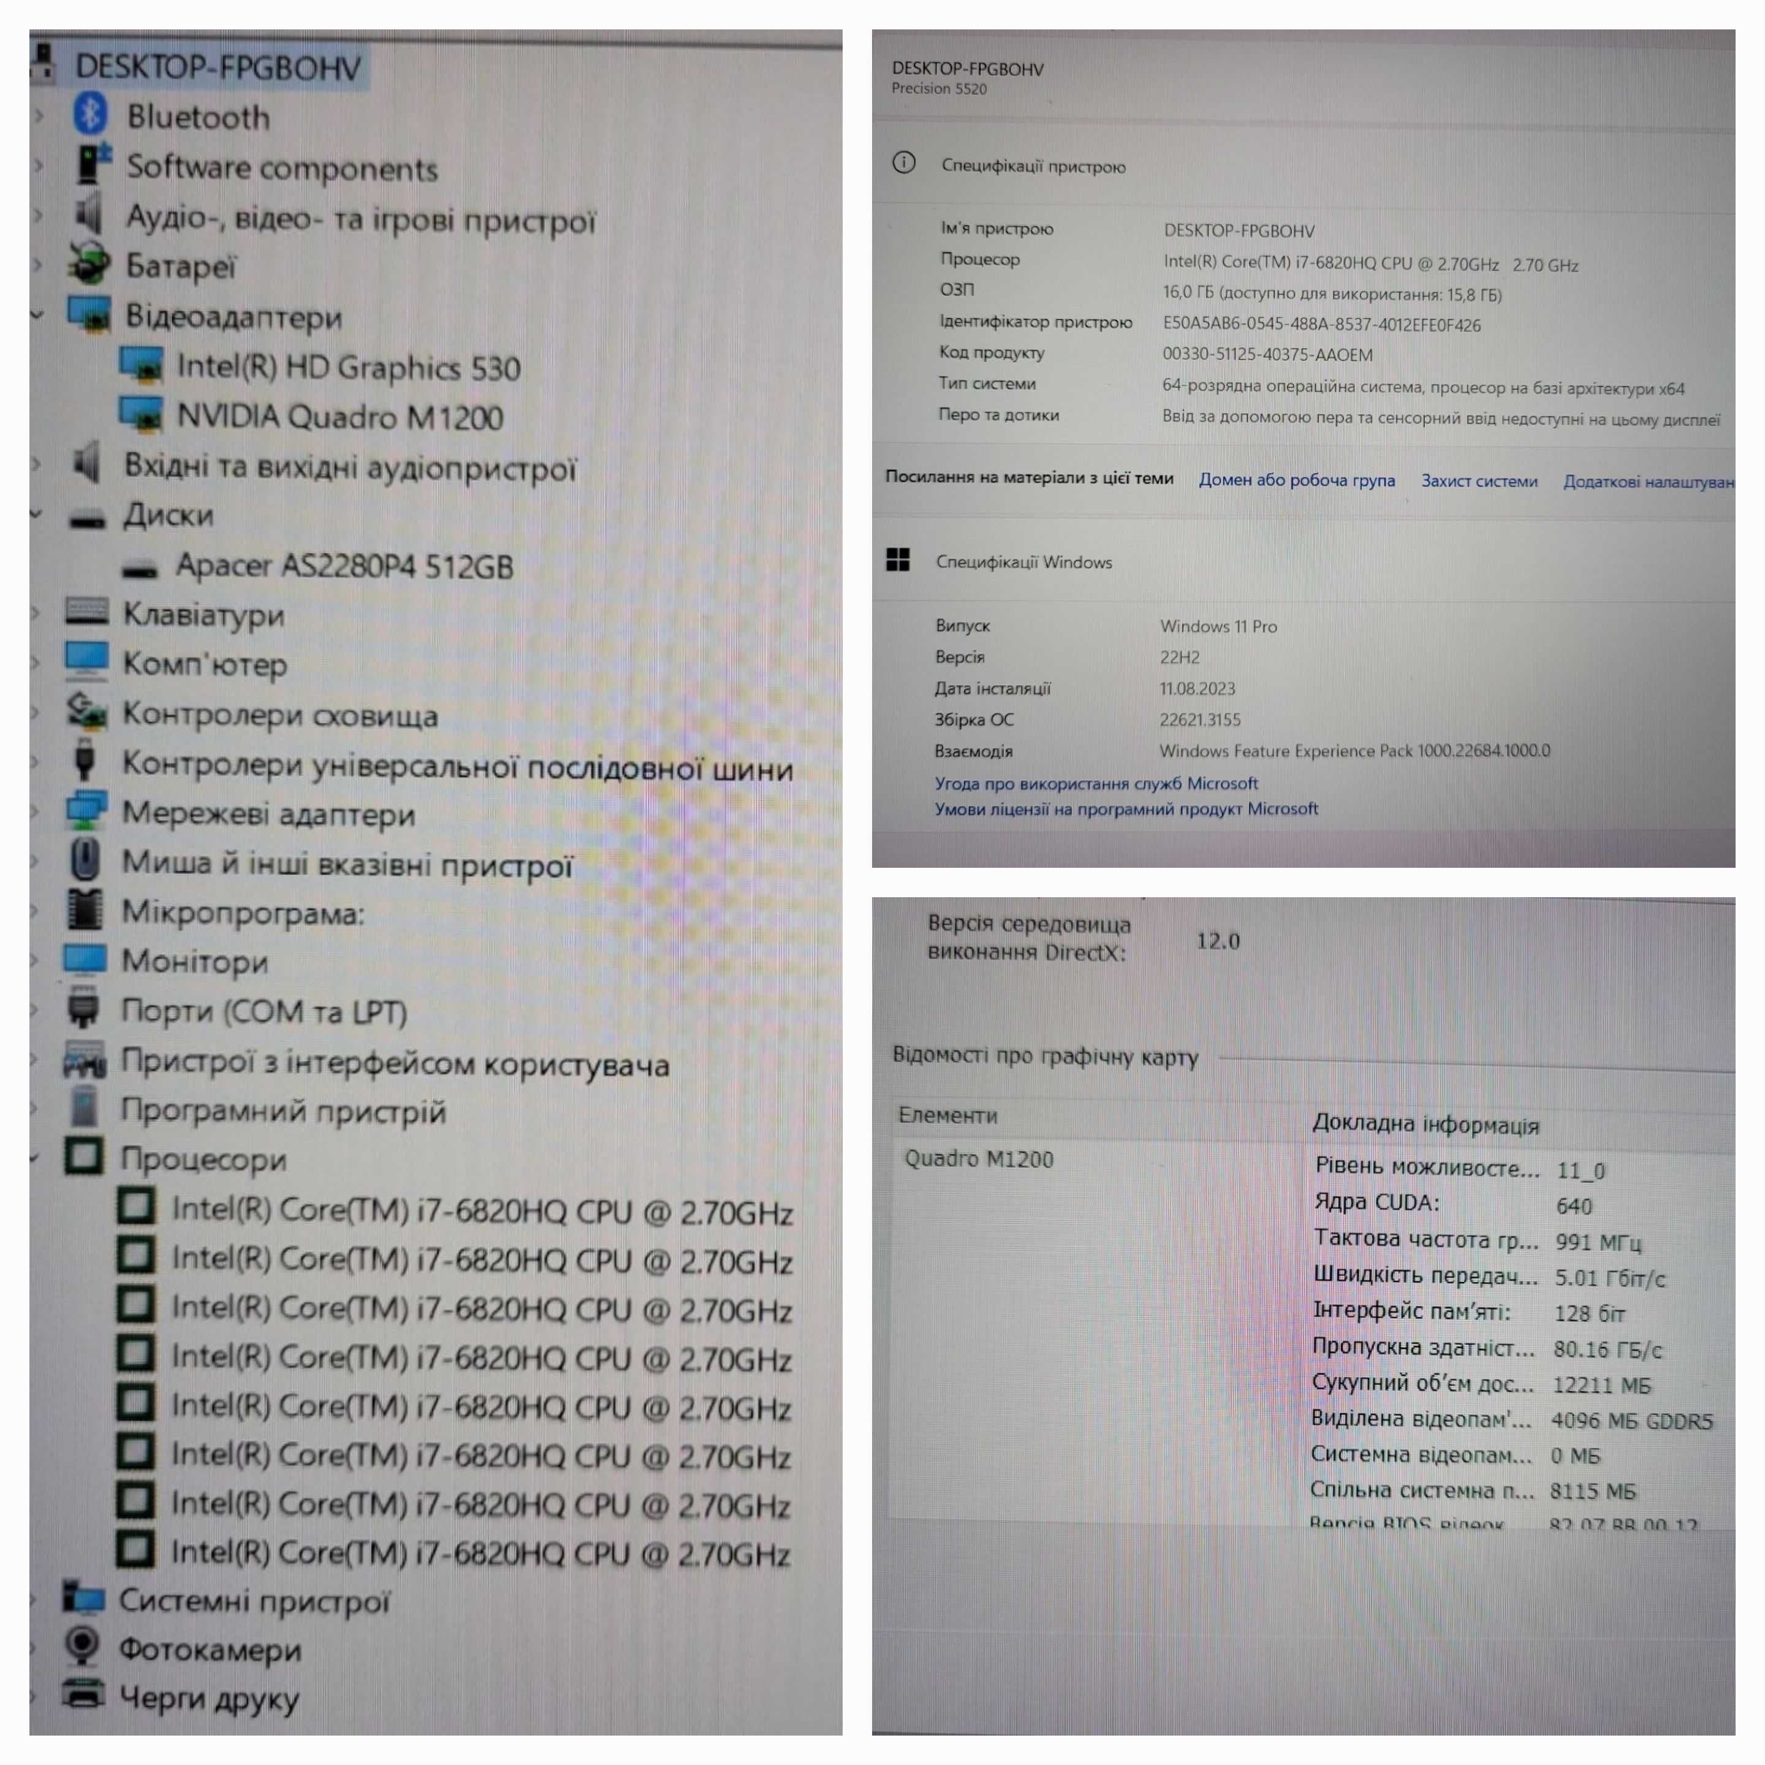
Task: Click the mouse devices icon
Action: coord(86,860)
